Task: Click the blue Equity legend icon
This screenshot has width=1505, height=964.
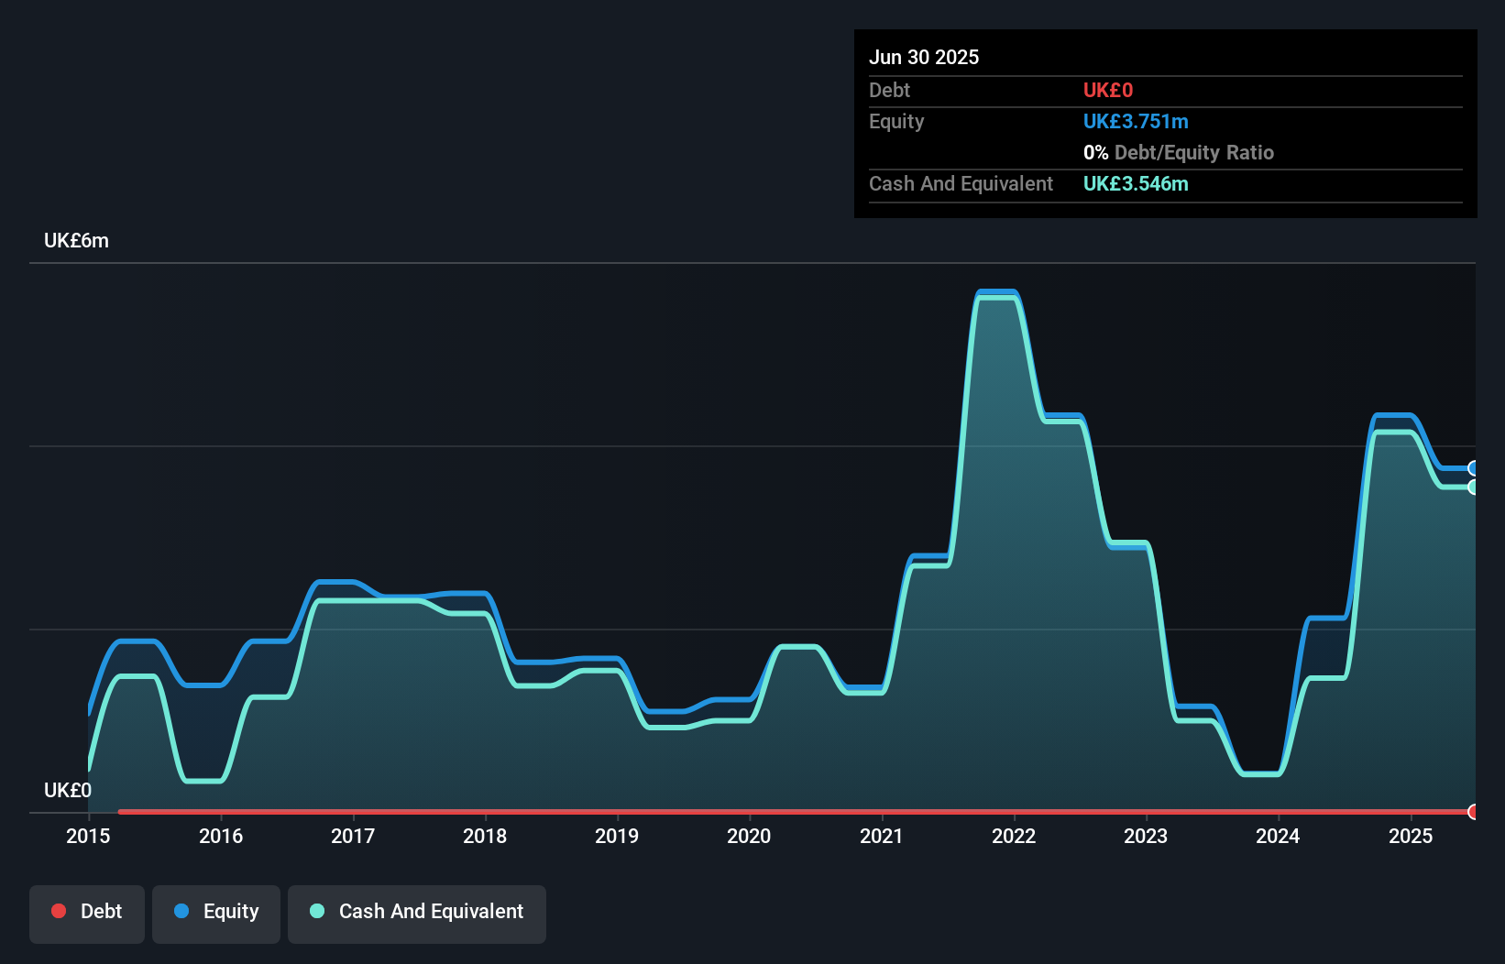Action: 184,911
